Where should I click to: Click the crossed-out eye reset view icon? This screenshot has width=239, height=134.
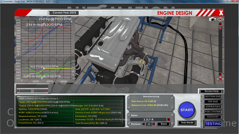click(x=220, y=79)
